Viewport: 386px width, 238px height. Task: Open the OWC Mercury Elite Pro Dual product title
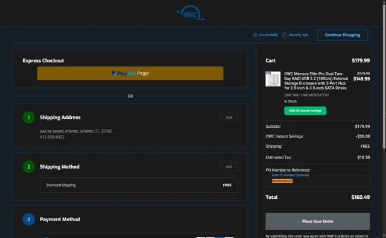[316, 81]
